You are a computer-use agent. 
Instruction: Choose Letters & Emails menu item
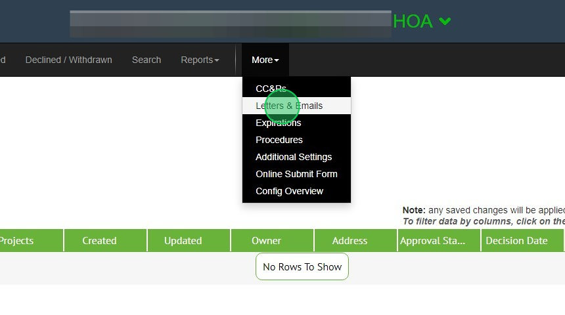[x=296, y=106]
